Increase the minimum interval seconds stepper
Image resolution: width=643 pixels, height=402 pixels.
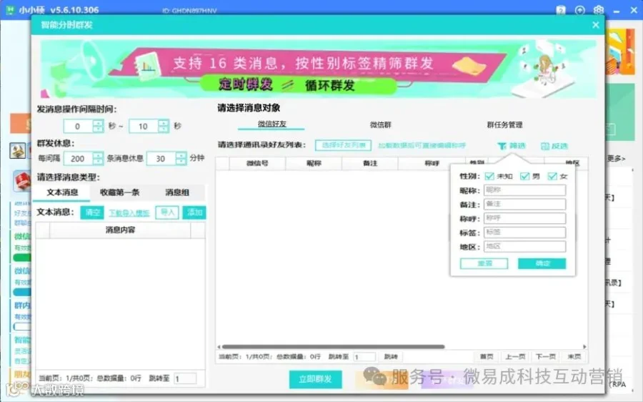pyautogui.click(x=98, y=123)
